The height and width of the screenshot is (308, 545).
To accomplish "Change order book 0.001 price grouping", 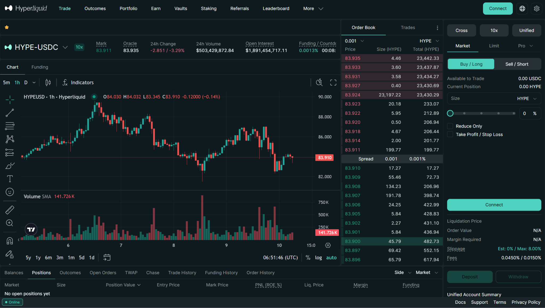I will 354,41.
